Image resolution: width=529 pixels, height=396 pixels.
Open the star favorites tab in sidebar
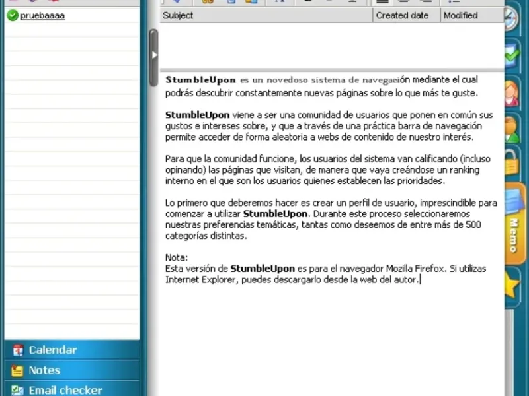512,286
